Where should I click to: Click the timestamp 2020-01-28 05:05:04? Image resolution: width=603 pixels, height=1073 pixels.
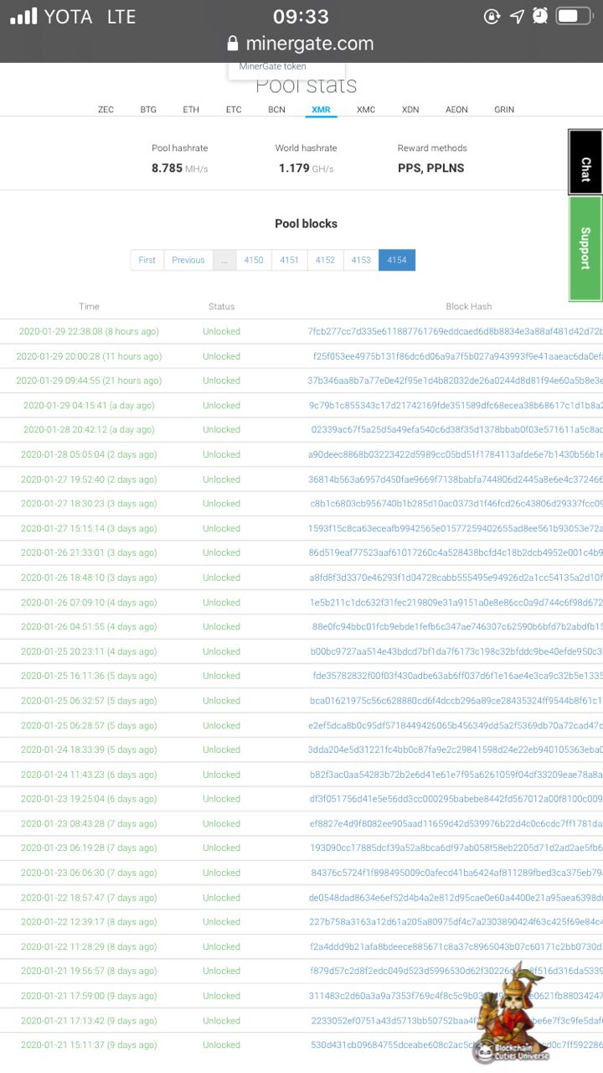click(x=89, y=455)
